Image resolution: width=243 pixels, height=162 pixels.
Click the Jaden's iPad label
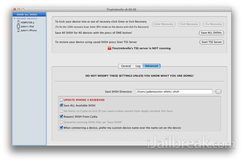(27, 26)
